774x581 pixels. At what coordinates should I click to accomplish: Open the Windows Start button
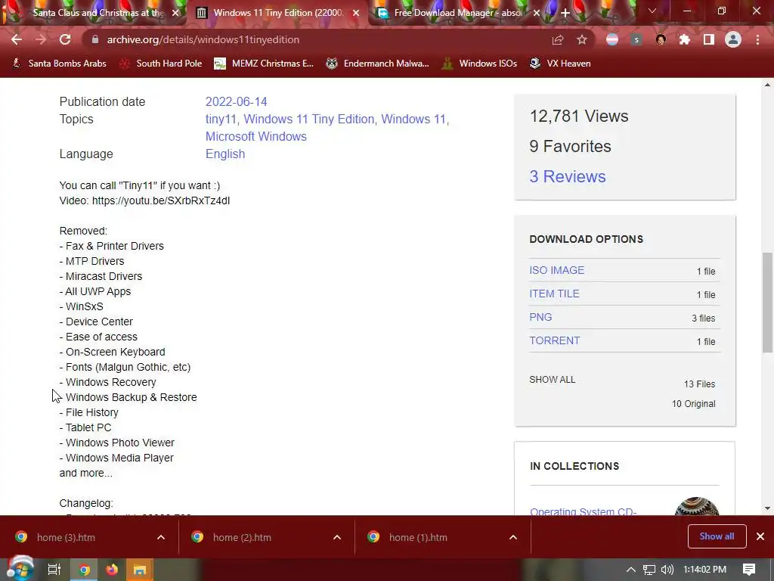pos(20,569)
